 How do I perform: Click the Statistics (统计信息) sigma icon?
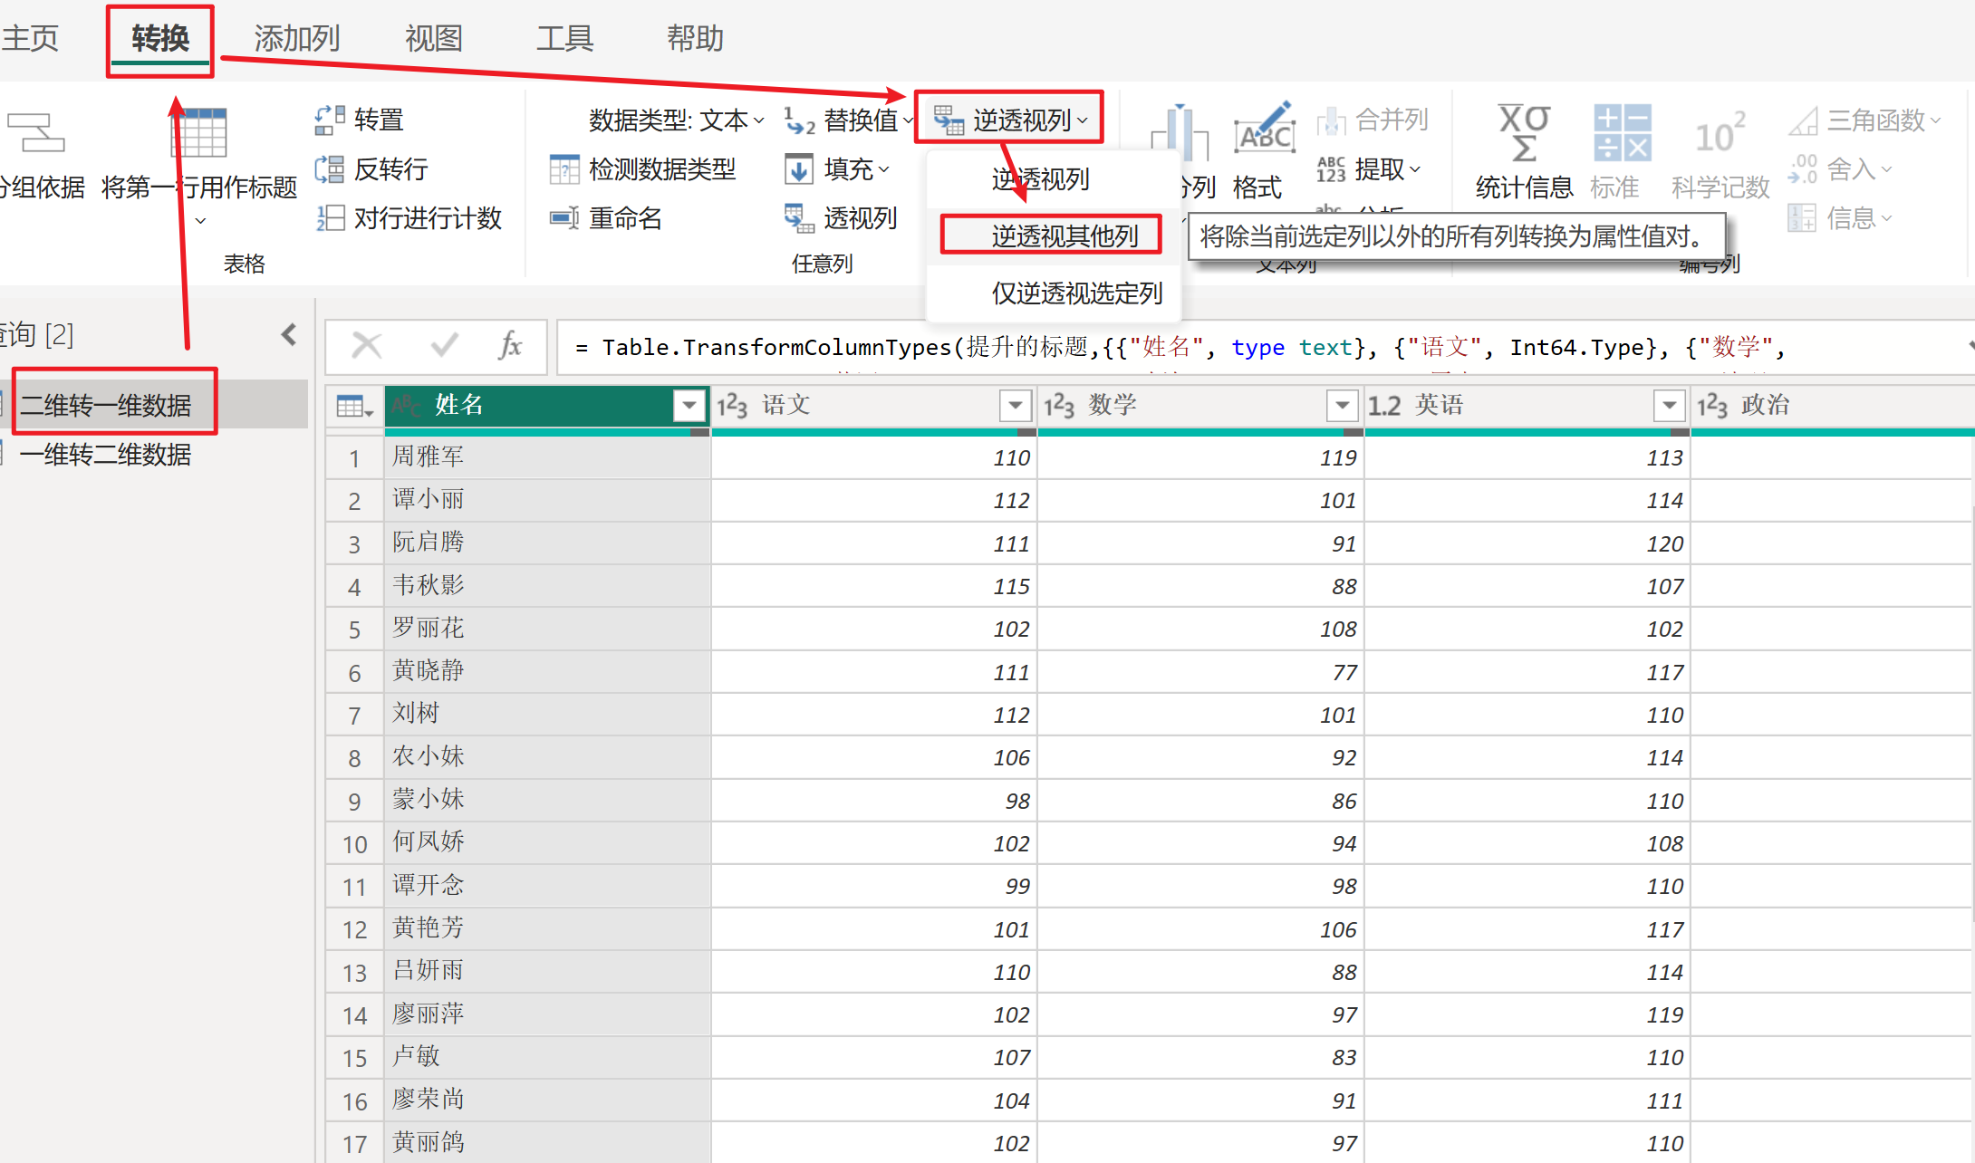pyautogui.click(x=1524, y=133)
